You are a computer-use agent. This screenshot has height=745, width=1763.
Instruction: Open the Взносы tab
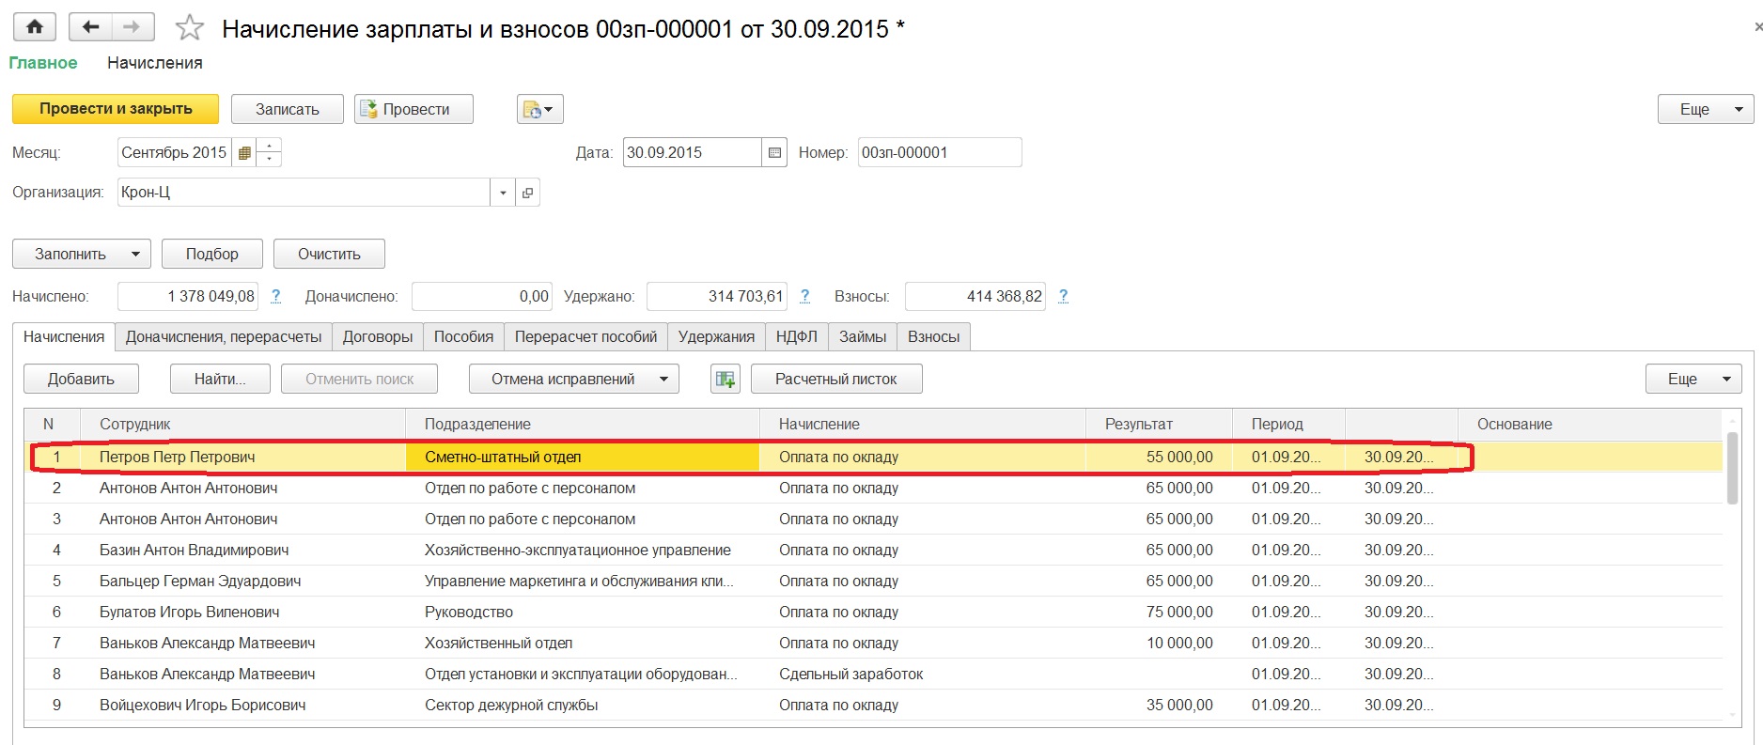pyautogui.click(x=934, y=336)
